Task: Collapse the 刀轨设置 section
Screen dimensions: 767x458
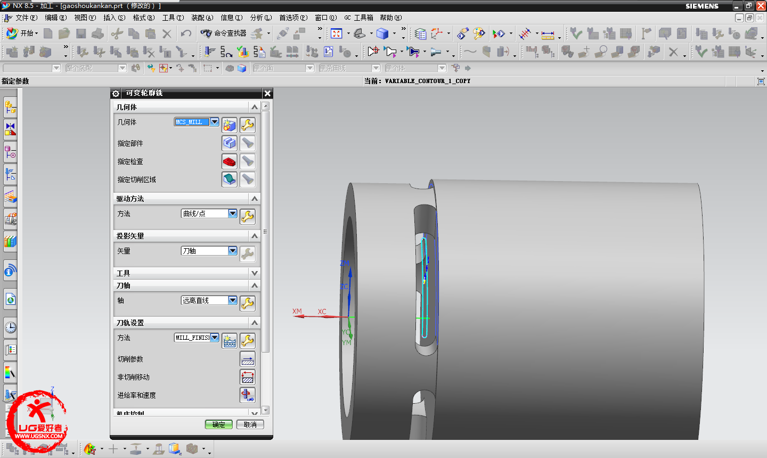Action: 255,323
